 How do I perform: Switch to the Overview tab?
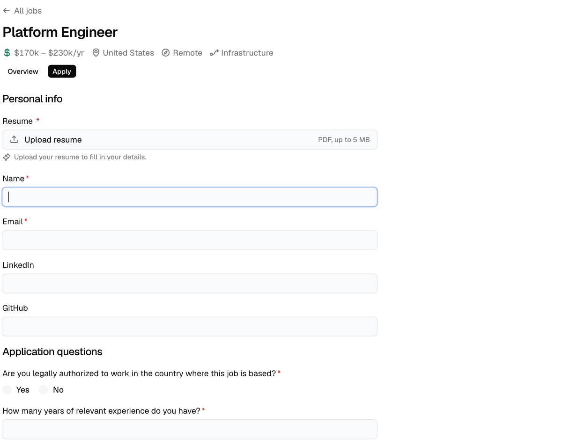(23, 72)
